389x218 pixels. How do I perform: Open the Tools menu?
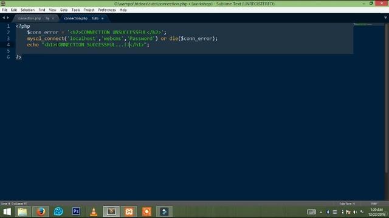point(75,10)
